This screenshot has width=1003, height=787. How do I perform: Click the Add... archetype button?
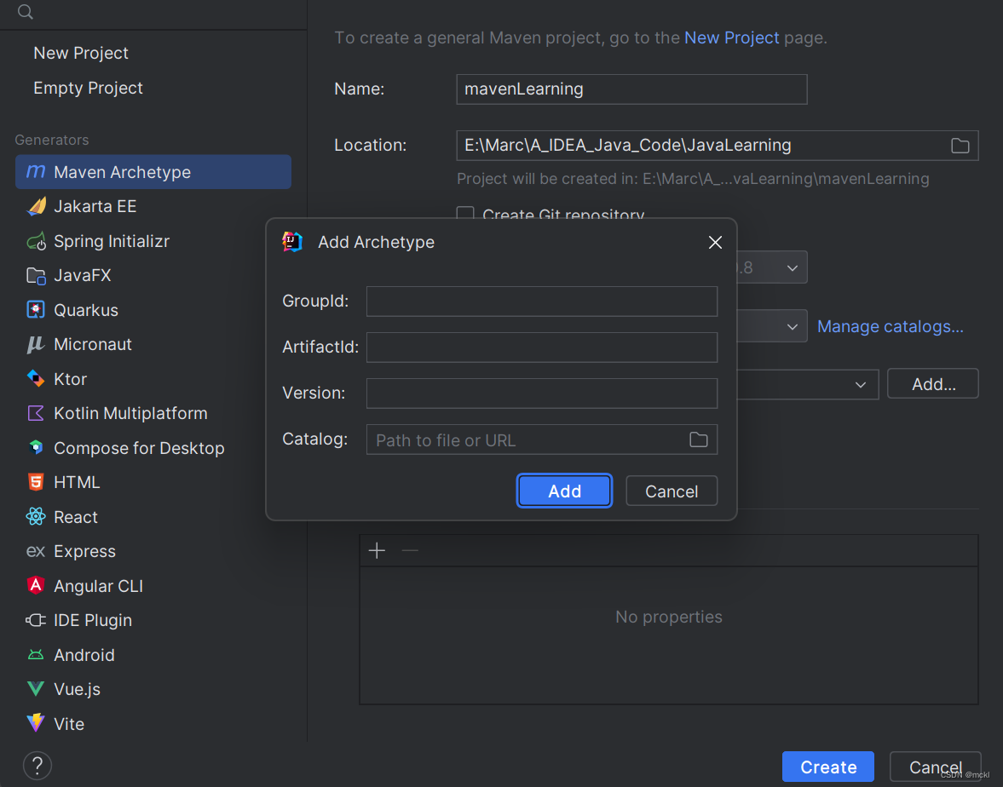click(x=932, y=384)
